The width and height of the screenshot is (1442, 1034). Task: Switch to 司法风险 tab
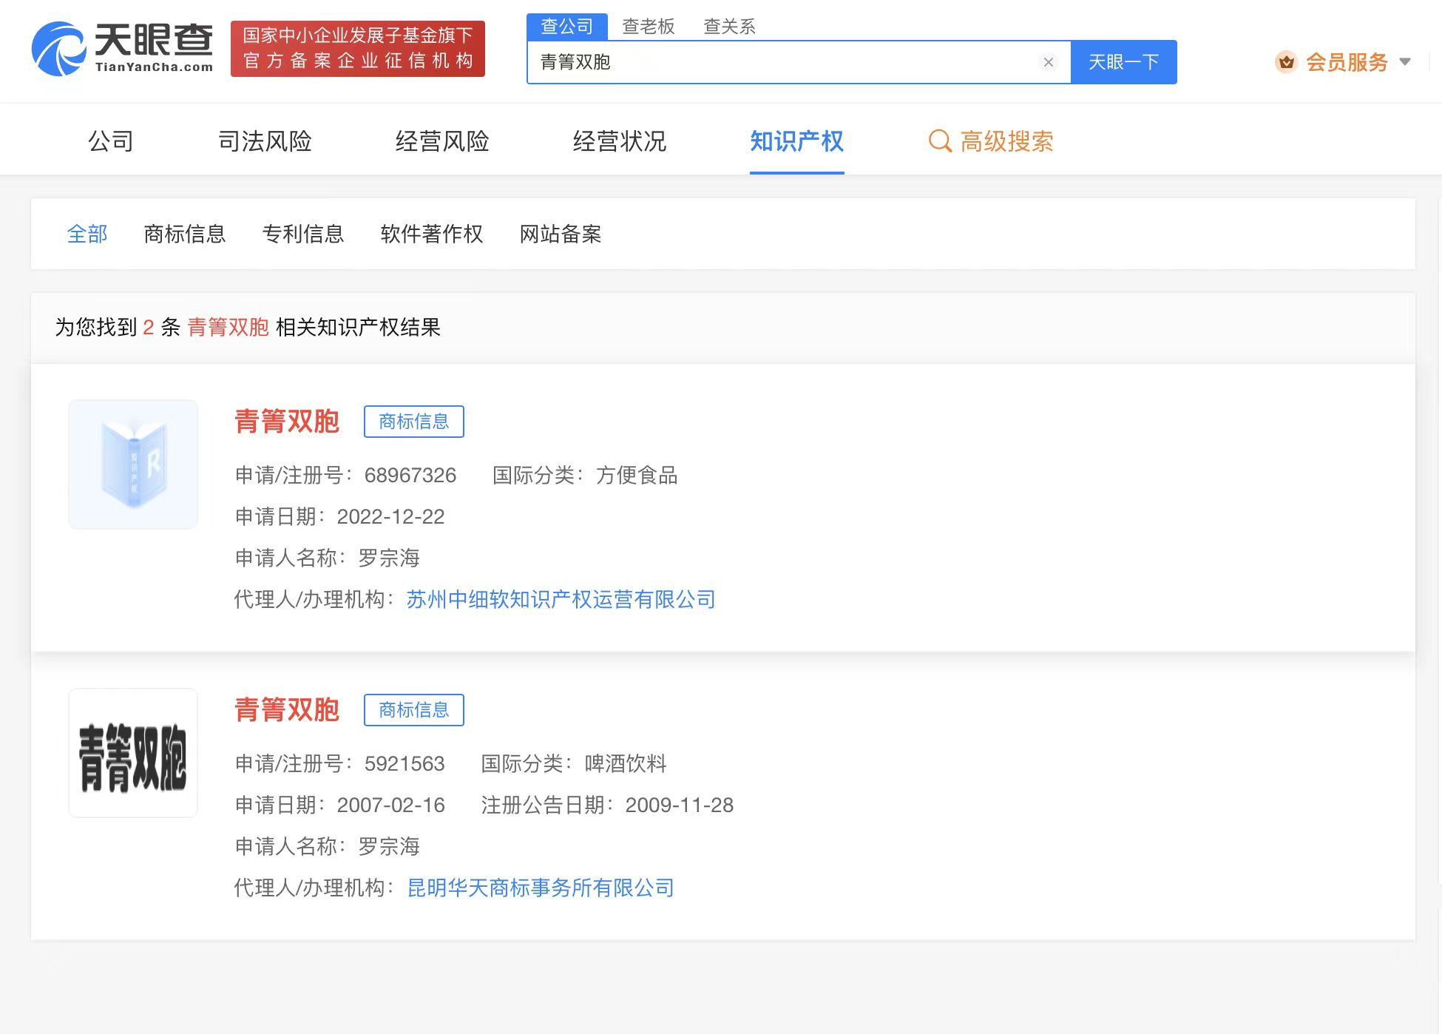click(265, 141)
